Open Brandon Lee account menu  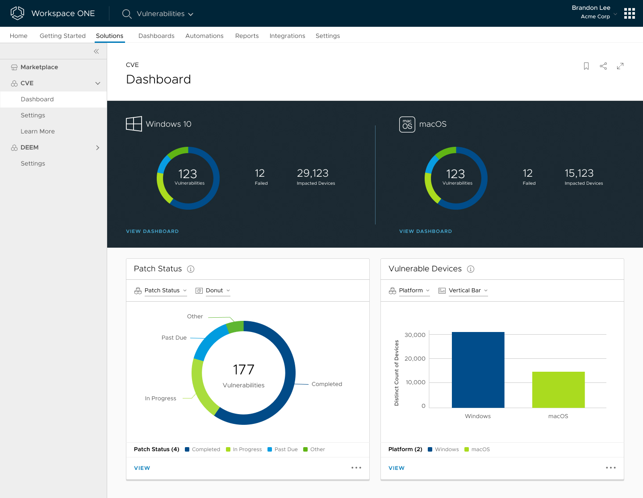pos(594,12)
